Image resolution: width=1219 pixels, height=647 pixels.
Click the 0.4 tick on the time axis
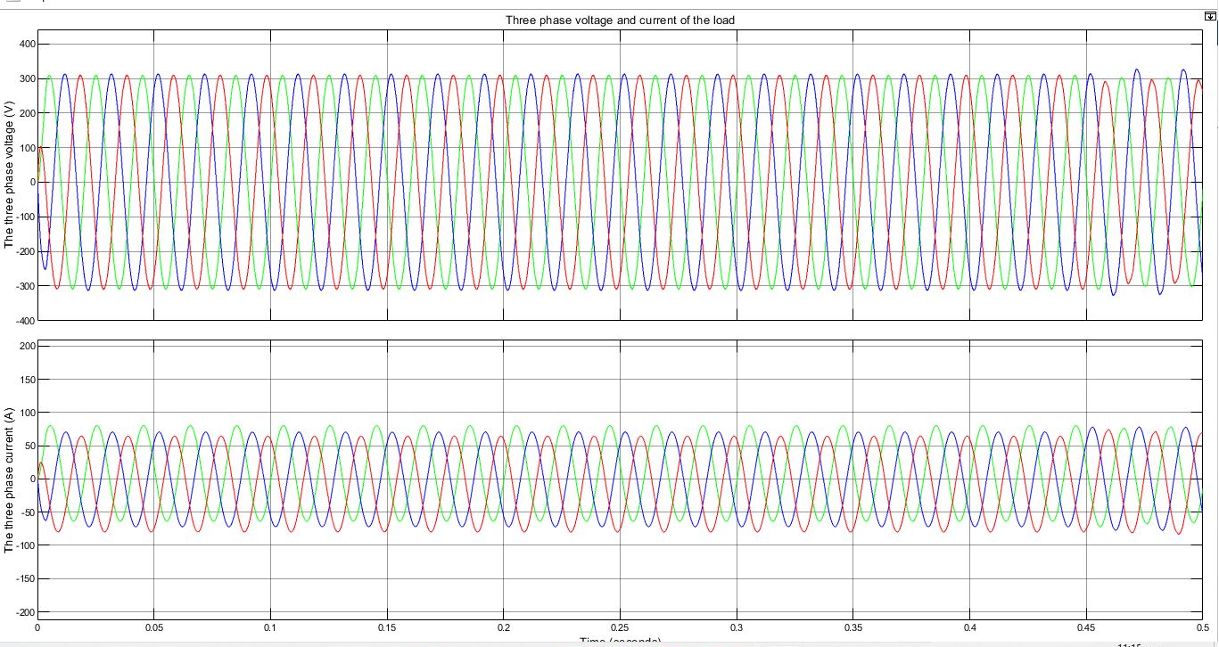point(970,628)
